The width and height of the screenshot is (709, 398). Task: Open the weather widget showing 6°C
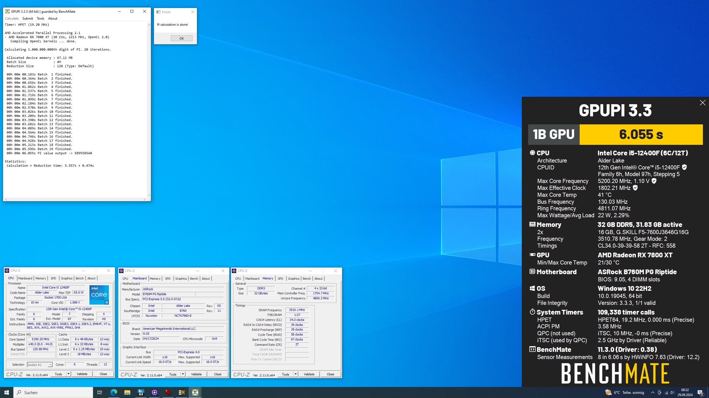(625, 392)
